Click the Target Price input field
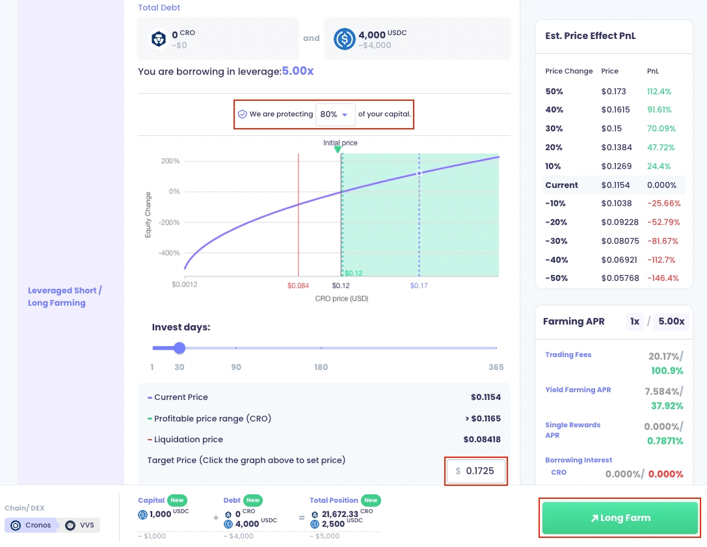This screenshot has height=547, width=707. coord(480,470)
